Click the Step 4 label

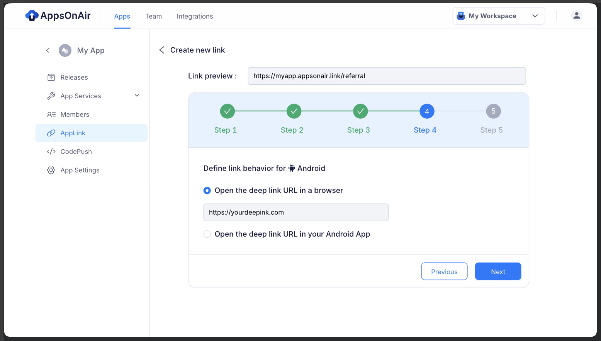pos(425,130)
